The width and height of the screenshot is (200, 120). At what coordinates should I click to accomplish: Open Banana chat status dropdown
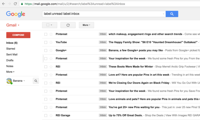[x=24, y=81]
